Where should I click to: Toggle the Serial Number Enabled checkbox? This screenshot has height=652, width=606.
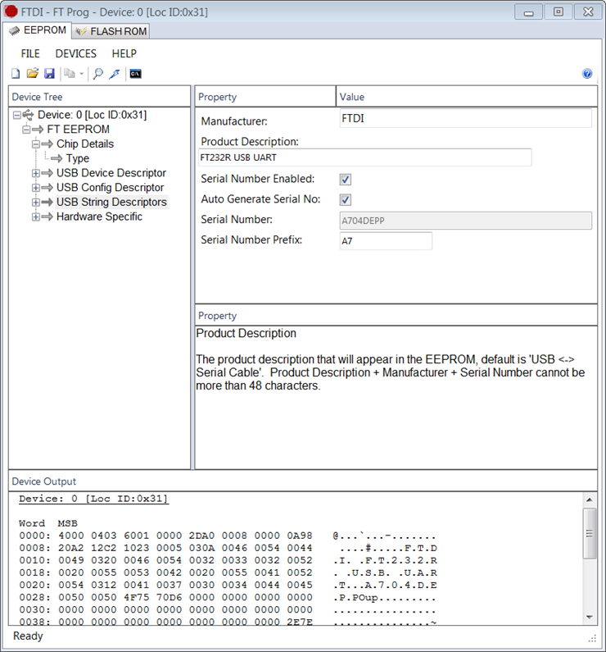346,180
